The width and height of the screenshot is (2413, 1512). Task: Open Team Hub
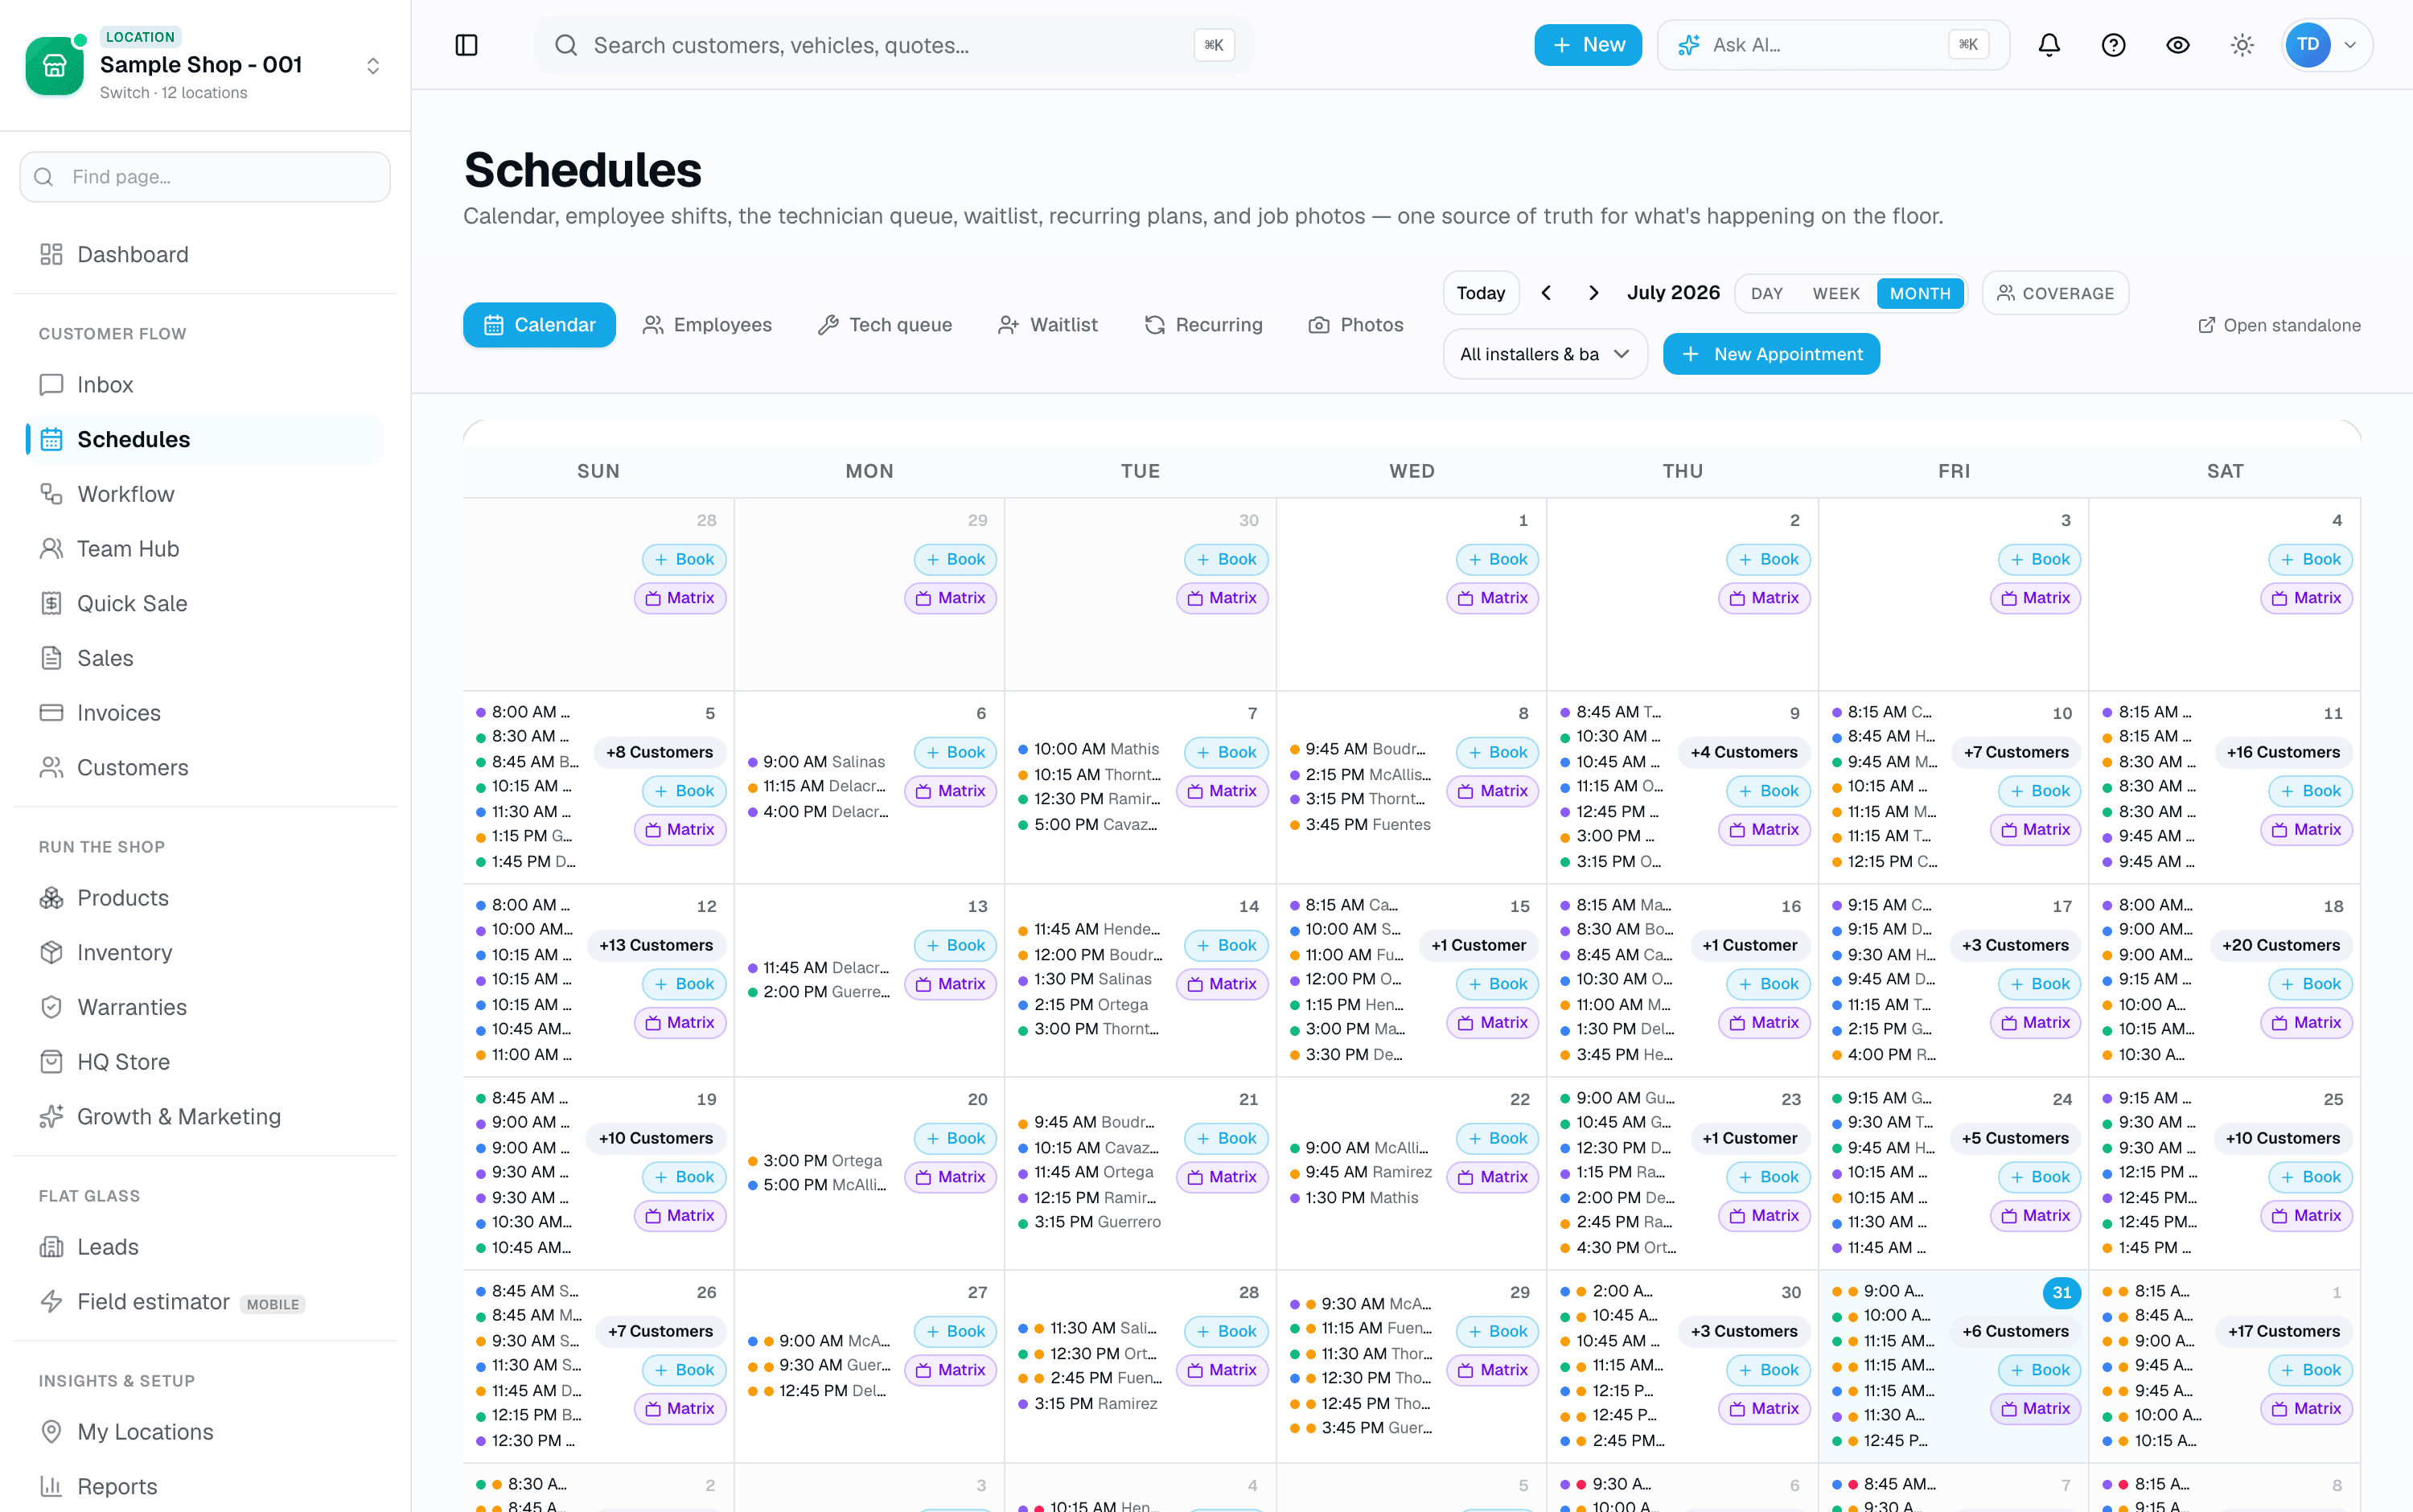(205, 549)
